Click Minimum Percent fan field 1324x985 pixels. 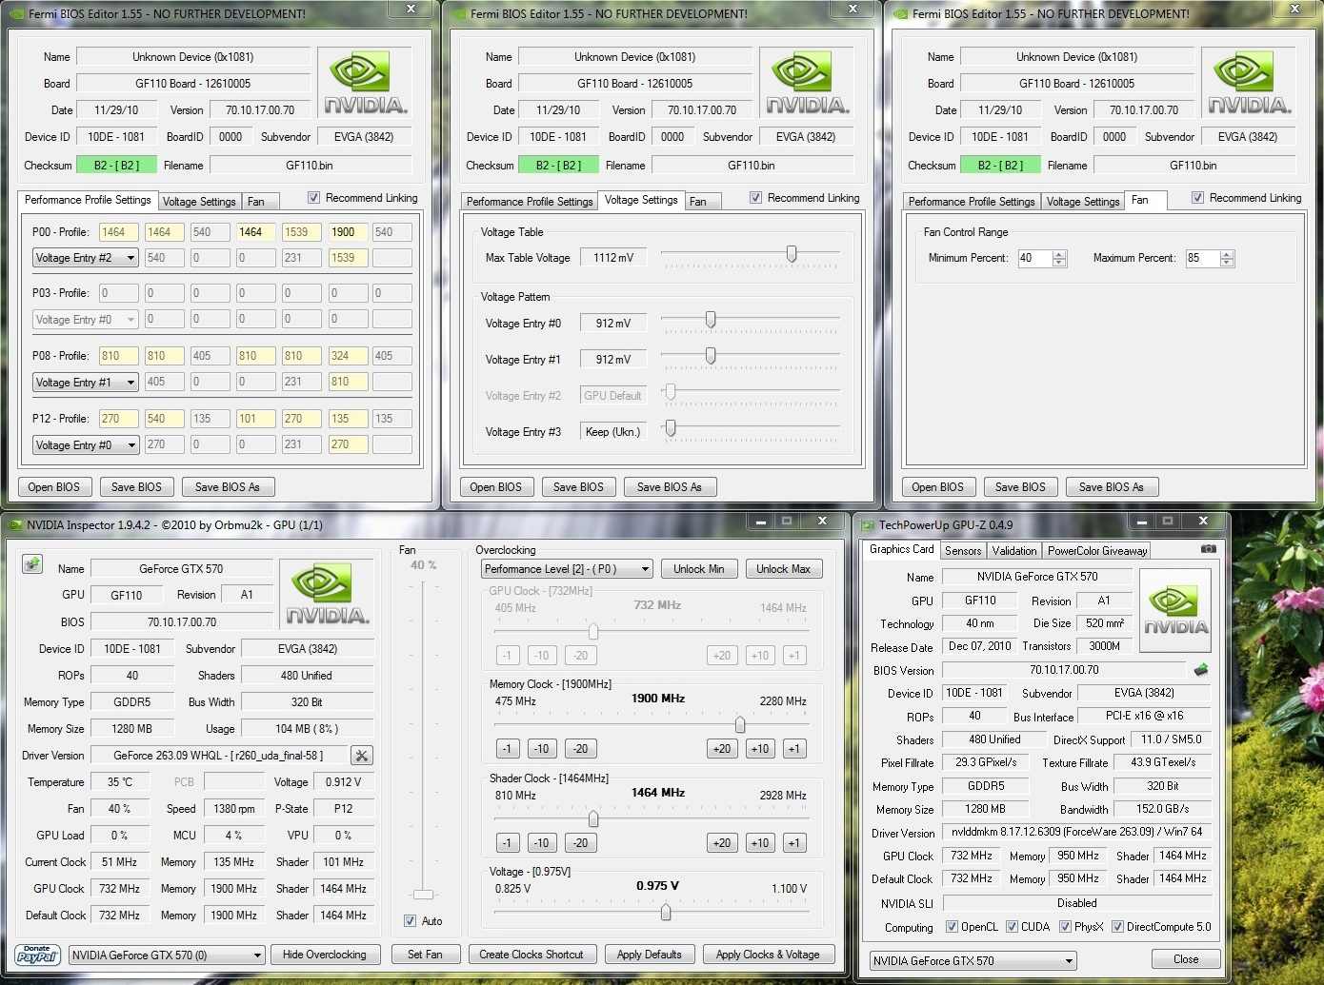tap(1034, 258)
